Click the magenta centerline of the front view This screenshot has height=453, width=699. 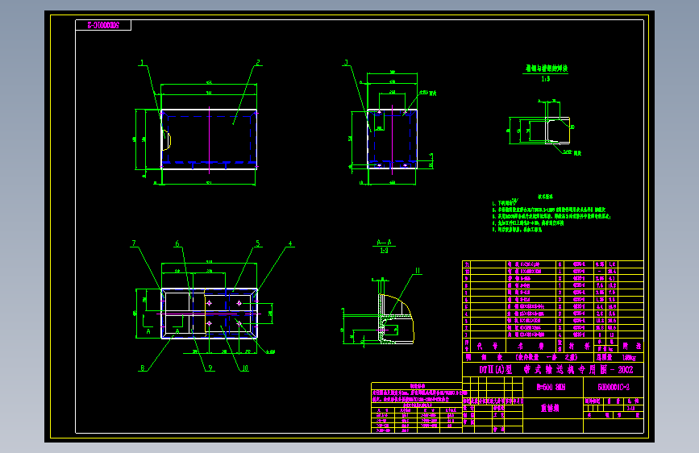point(209,140)
